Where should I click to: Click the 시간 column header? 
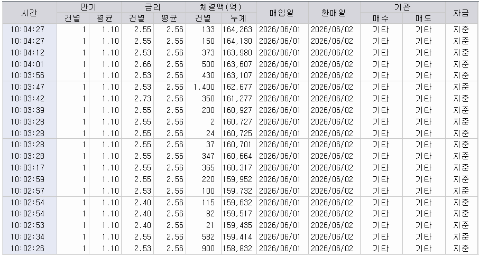coord(29,13)
